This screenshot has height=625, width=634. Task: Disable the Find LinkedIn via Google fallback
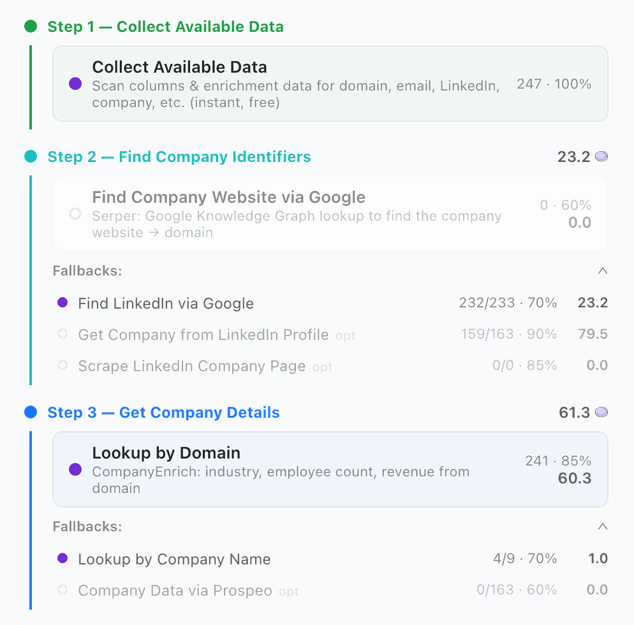click(63, 303)
